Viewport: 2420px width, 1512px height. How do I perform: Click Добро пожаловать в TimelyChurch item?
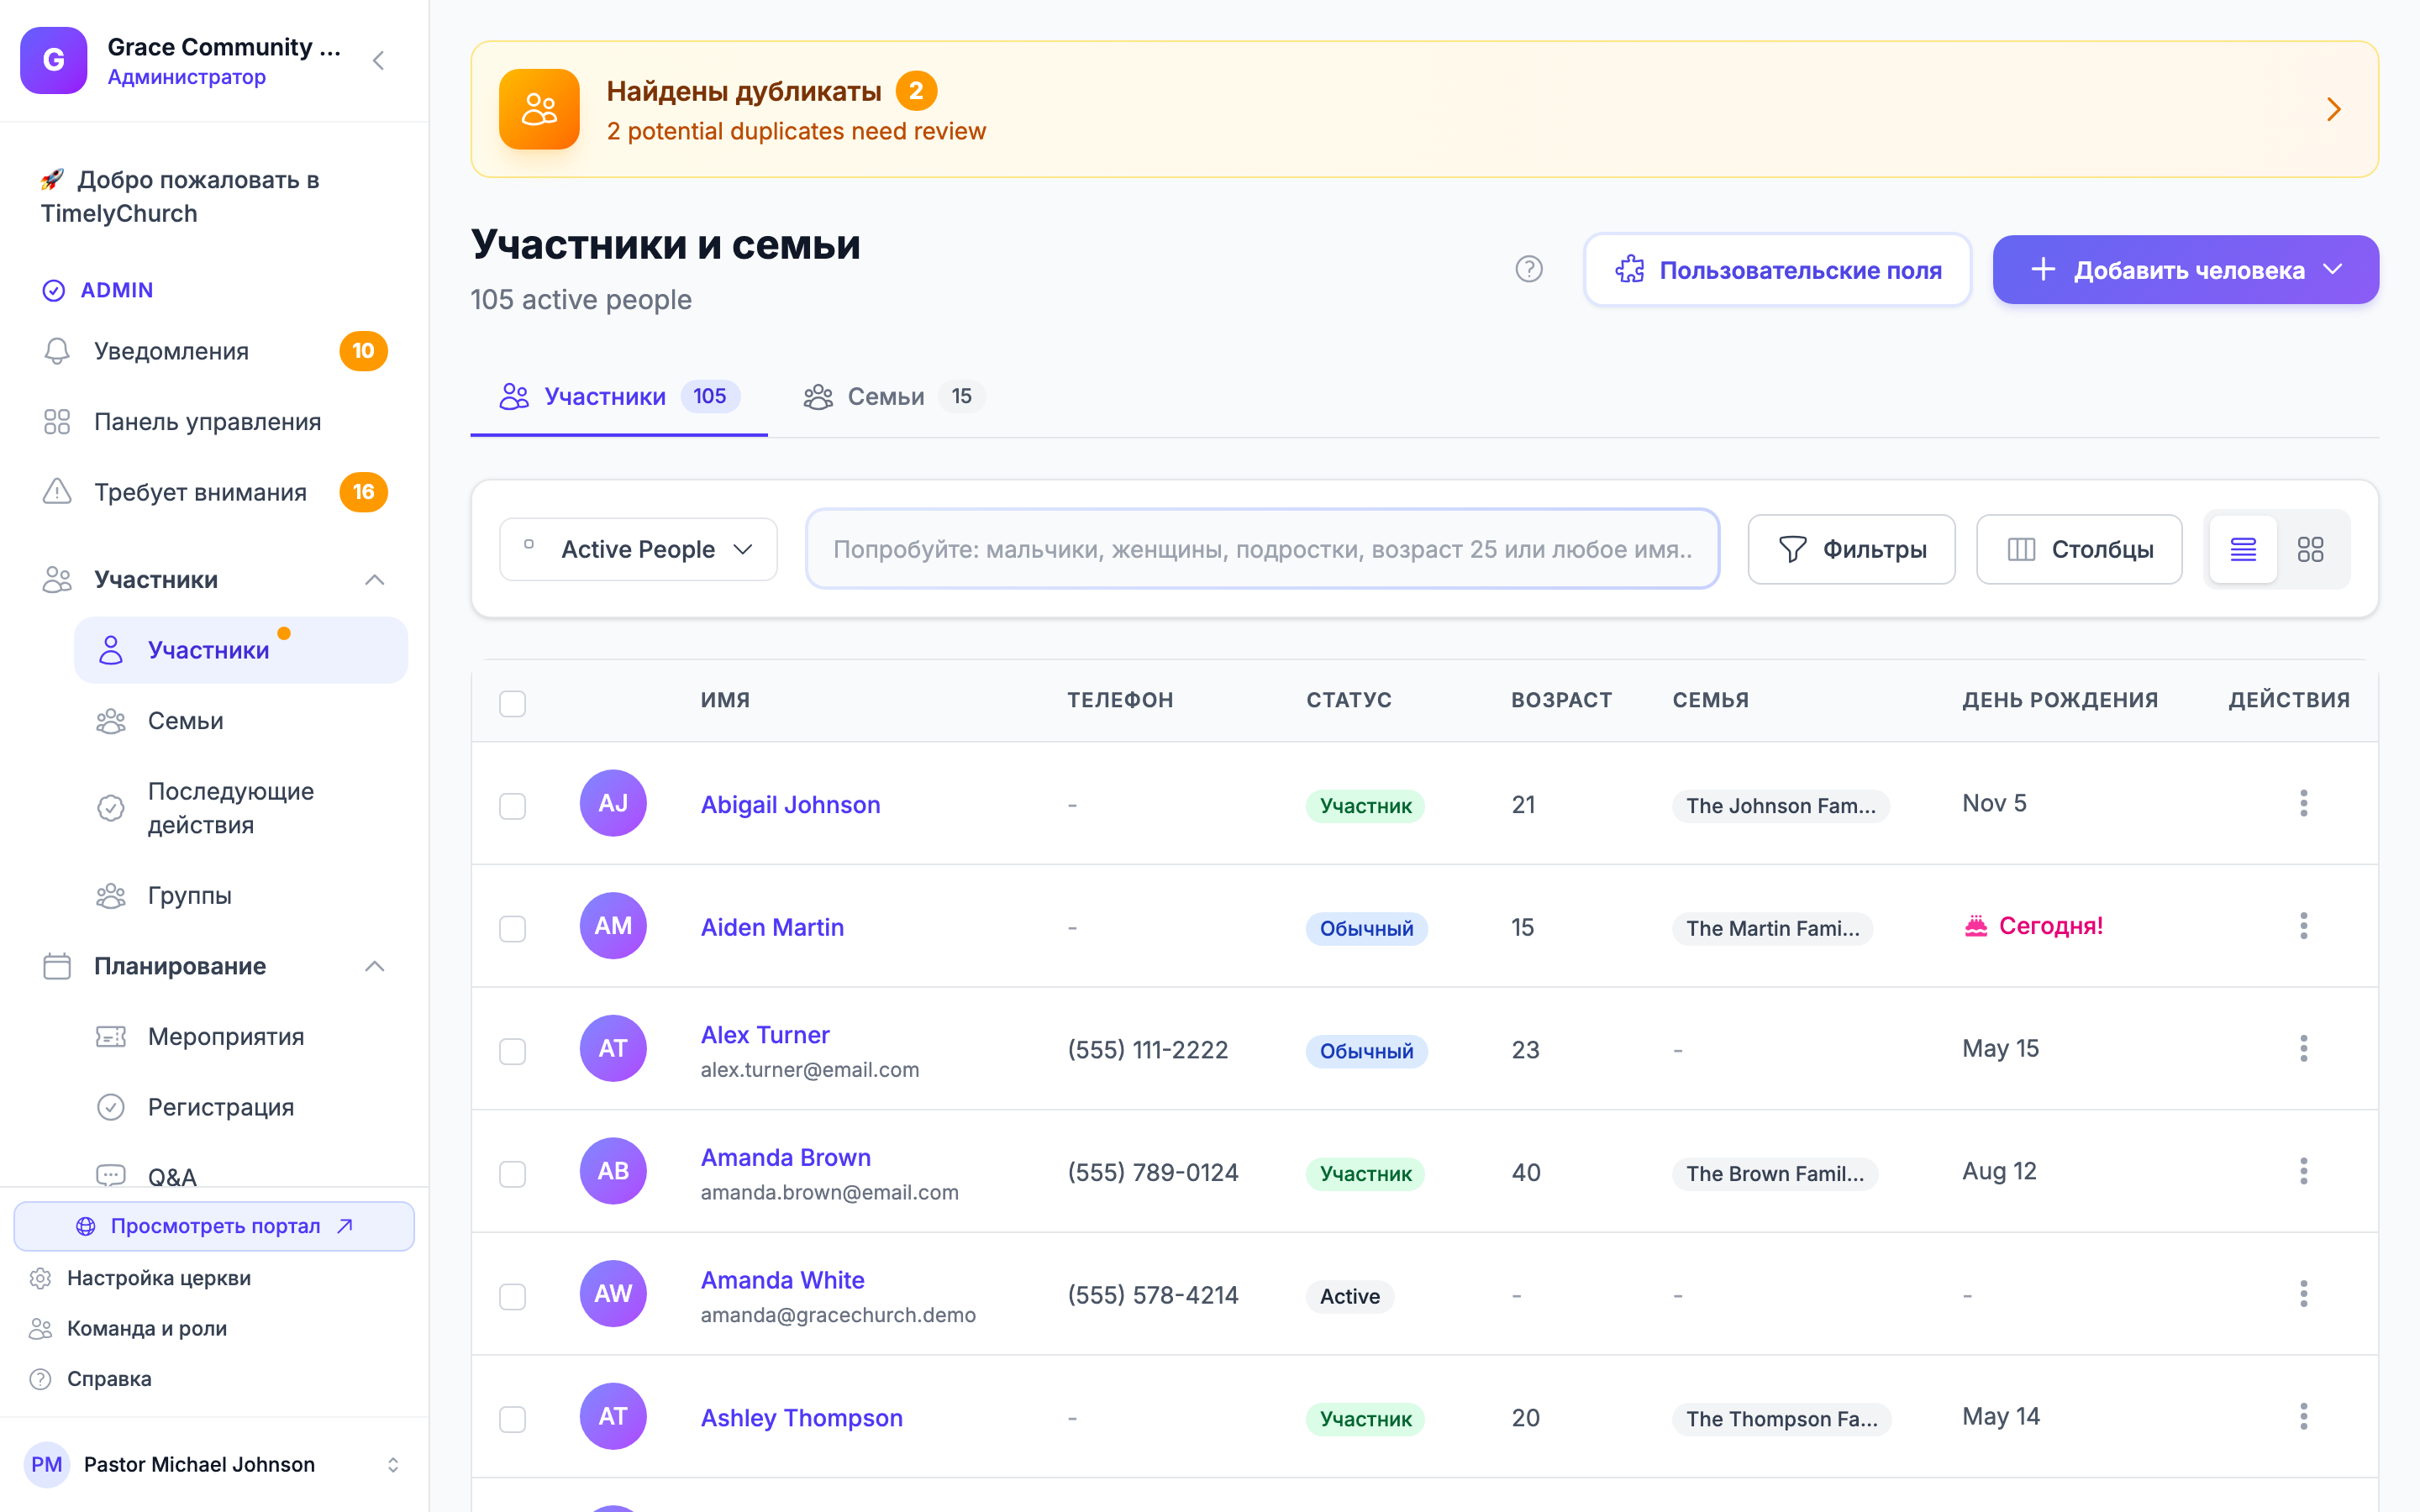pyautogui.click(x=215, y=197)
